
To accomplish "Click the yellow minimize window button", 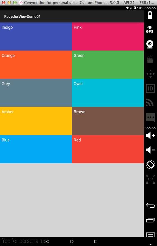I will click(9, 3).
